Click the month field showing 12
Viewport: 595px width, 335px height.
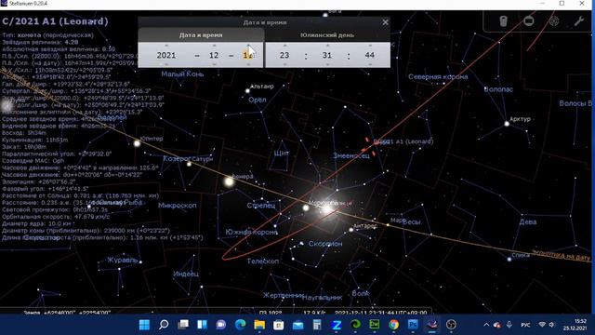[214, 56]
